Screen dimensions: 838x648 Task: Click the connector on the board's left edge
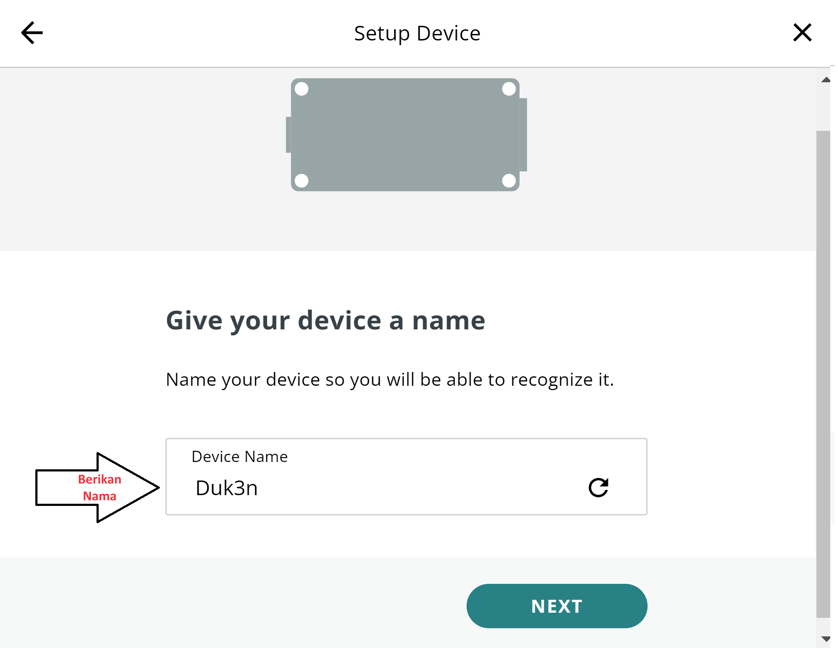(288, 135)
